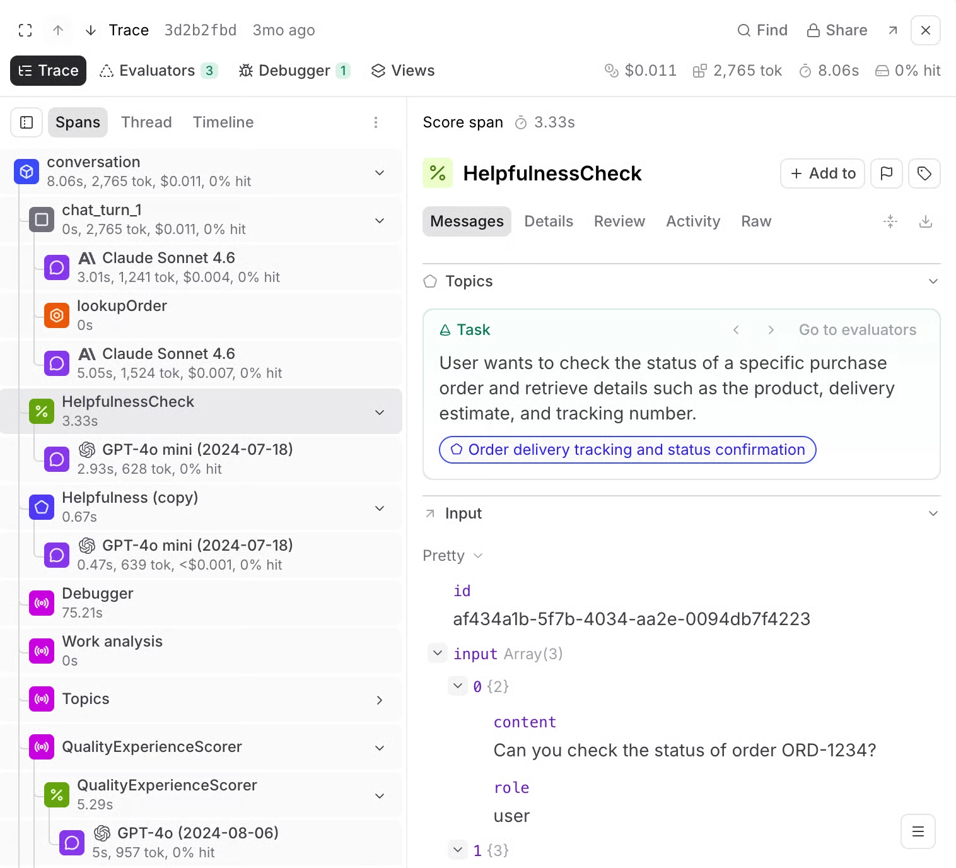Go to next trace with down arrow
956x868 pixels.
coord(91,30)
